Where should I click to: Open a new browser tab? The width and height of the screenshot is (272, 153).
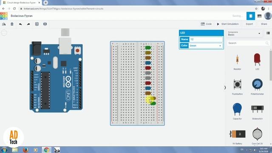pos(45,3)
